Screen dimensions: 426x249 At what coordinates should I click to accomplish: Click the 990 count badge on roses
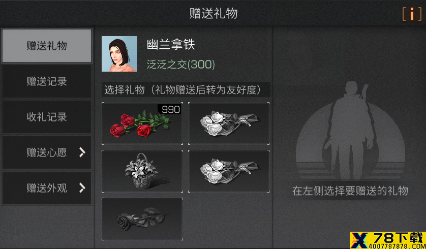point(170,109)
